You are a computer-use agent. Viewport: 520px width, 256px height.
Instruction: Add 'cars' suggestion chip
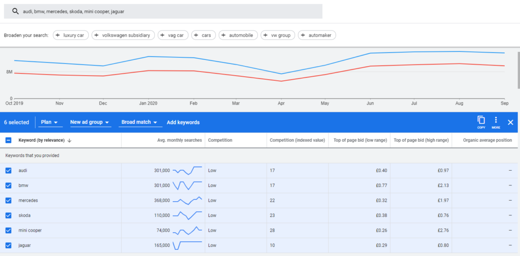pos(204,35)
